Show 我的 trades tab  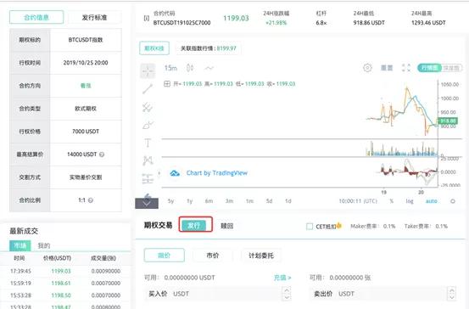44,246
